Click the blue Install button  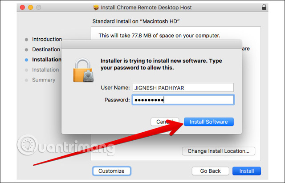coord(246,171)
